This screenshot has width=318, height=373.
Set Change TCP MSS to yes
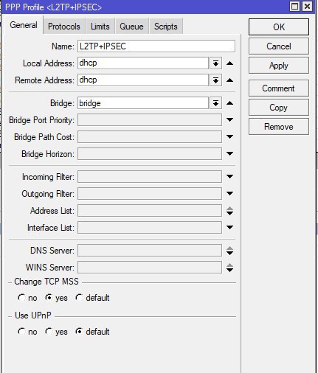(x=49, y=298)
